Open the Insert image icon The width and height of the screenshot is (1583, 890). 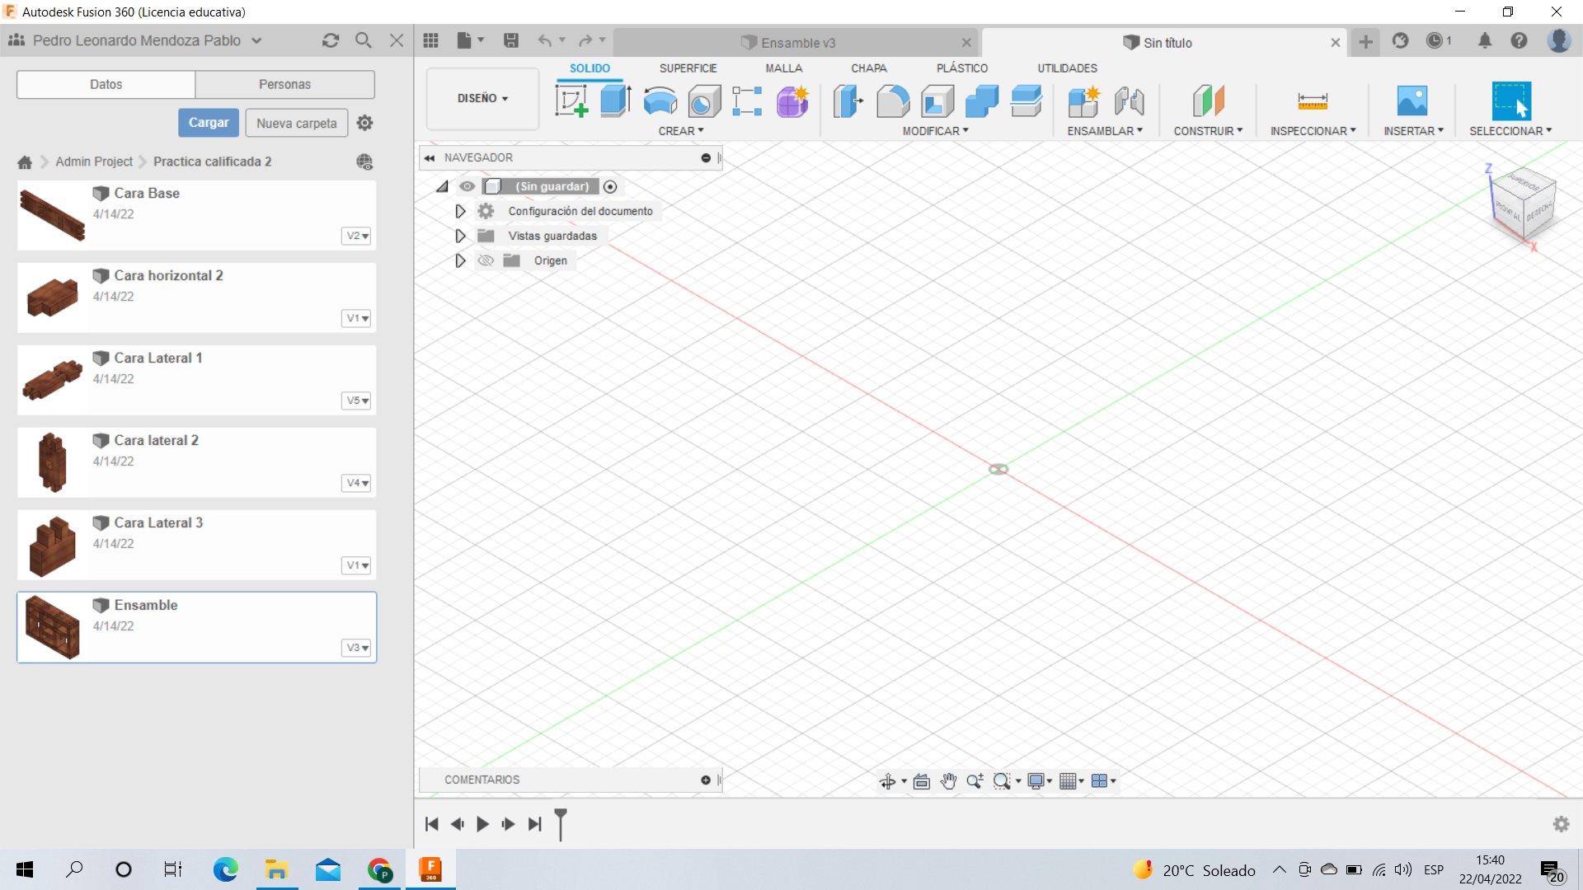(1412, 101)
